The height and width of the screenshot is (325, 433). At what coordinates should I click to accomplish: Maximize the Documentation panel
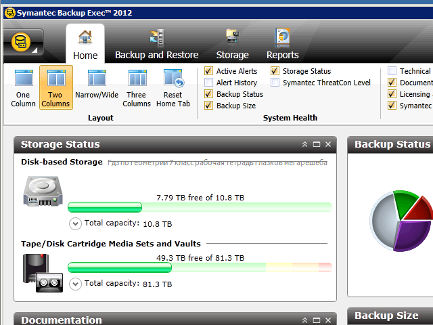point(317,320)
